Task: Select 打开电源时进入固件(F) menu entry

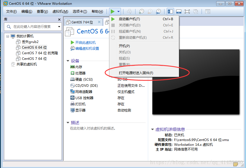Action: pos(144,73)
